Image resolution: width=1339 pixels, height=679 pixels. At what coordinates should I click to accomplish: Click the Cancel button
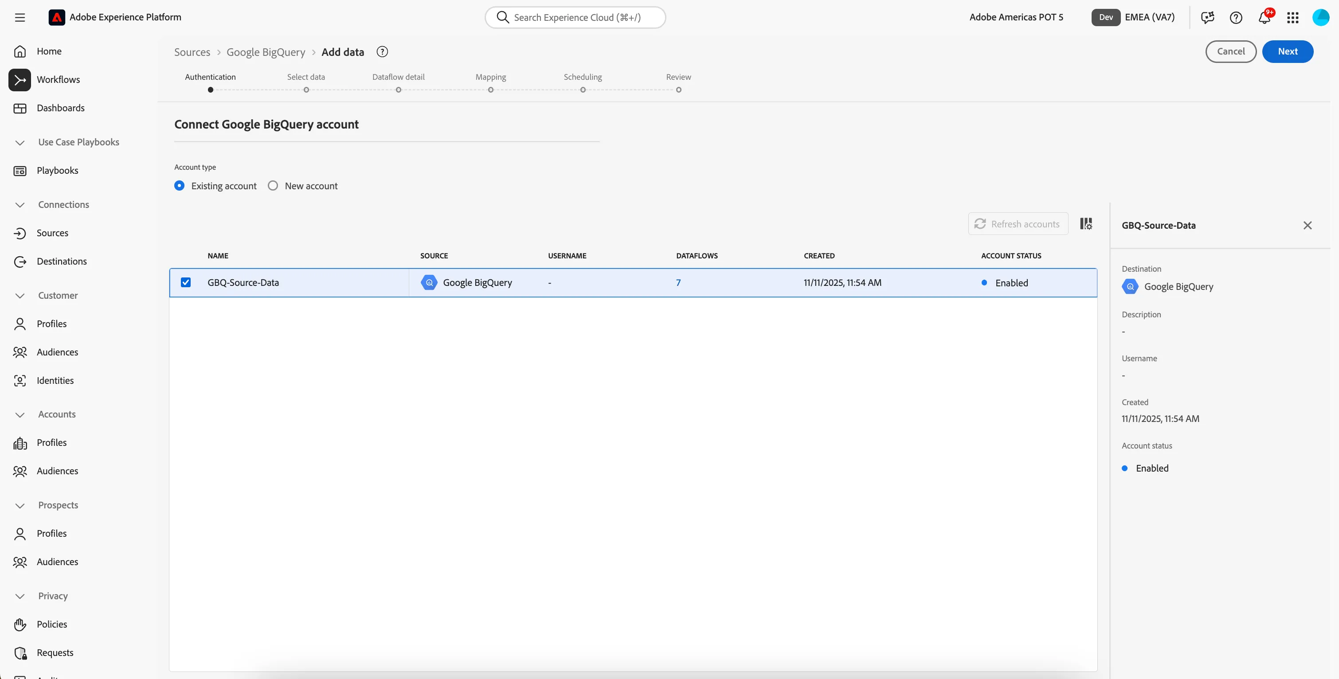(x=1230, y=51)
